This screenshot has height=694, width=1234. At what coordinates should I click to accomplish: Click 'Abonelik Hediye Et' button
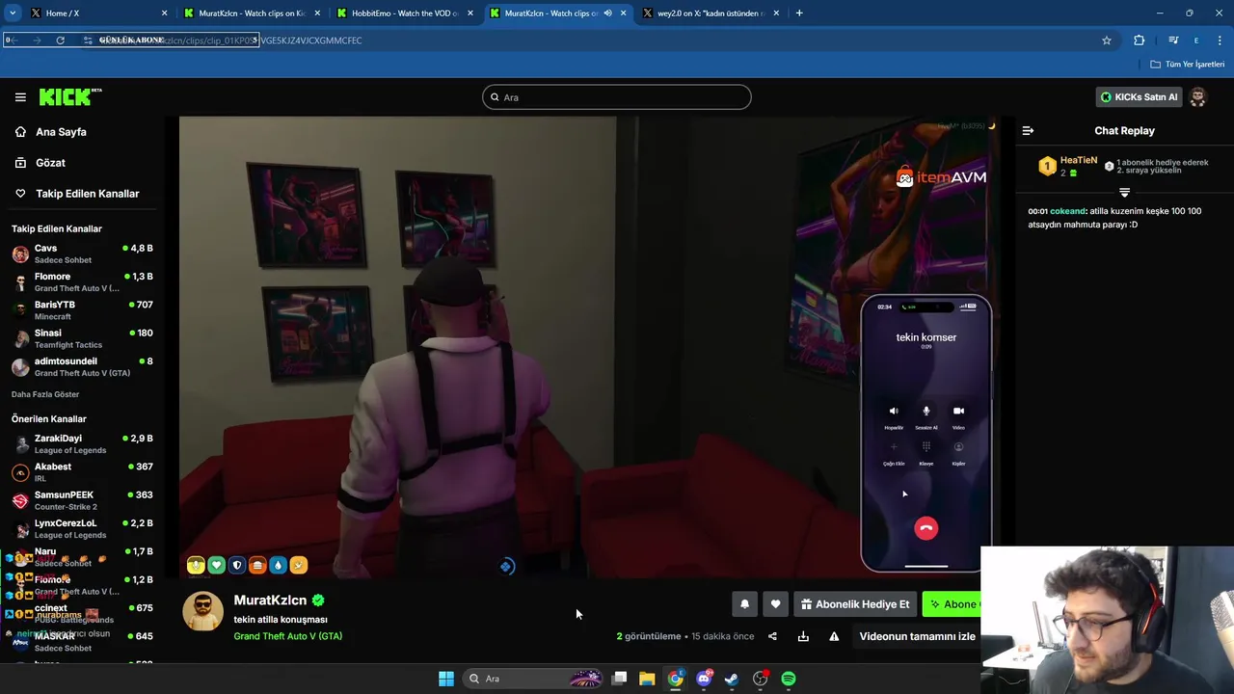coord(855,604)
